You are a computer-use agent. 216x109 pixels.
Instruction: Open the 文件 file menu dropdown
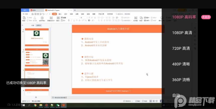tap(26, 14)
